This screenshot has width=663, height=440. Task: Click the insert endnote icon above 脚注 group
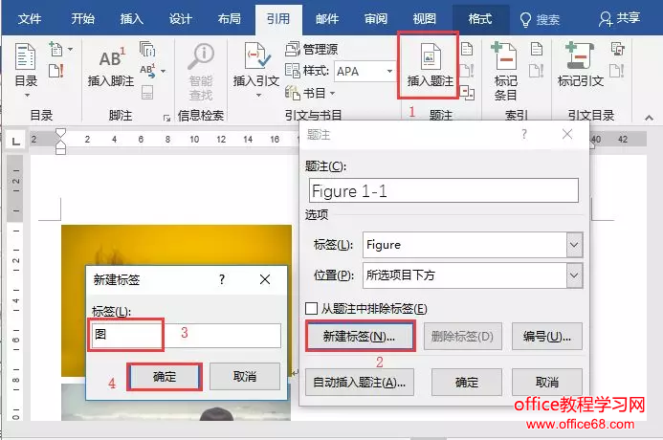[147, 49]
